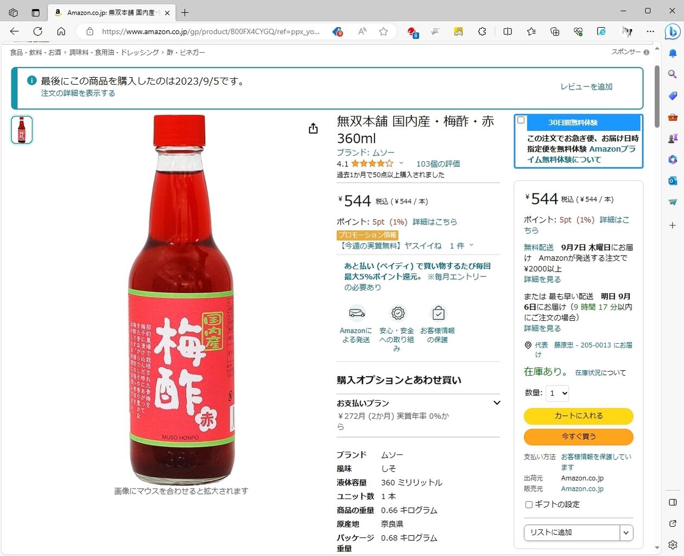
Task: Open sidebar tools briefcase icon
Action: point(673,117)
